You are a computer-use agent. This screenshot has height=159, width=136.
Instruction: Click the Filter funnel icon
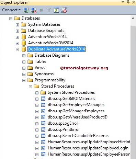pyautogui.click(x=49, y=10)
